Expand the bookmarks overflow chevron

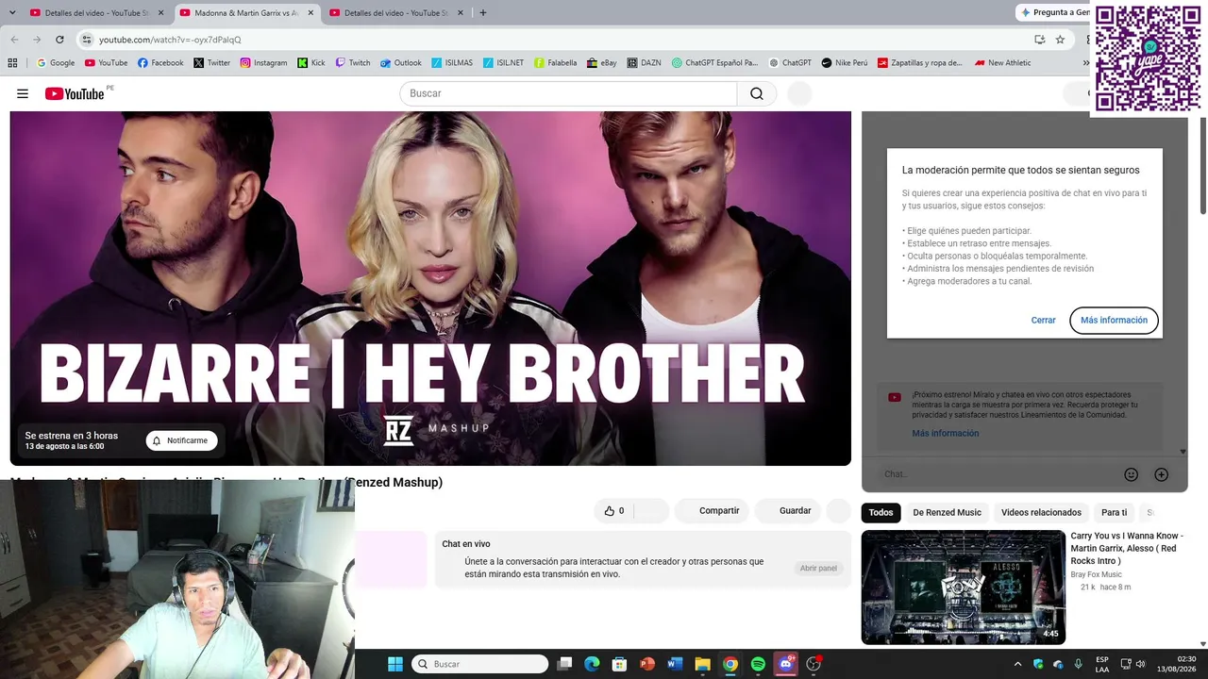click(x=1085, y=63)
